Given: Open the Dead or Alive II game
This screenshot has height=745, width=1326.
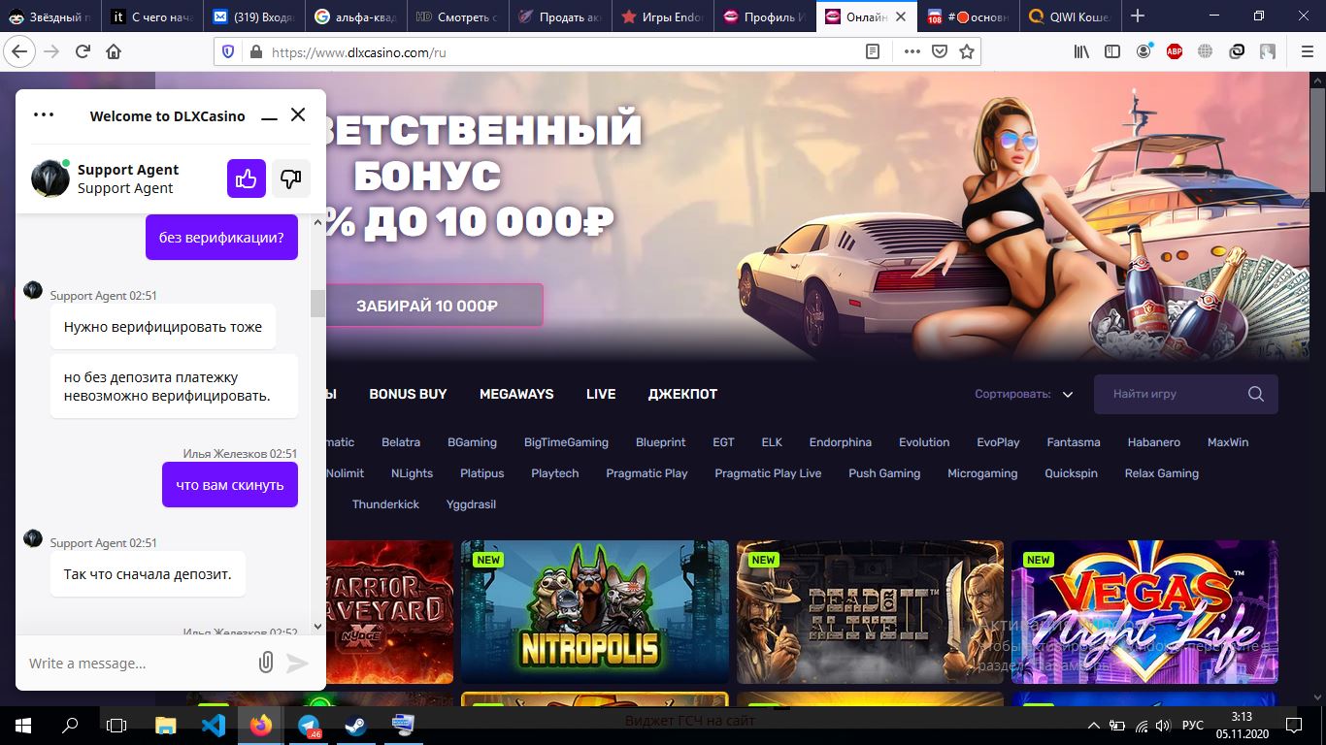Looking at the screenshot, I should 870,612.
